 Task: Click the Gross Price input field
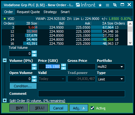[x=82, y=67]
